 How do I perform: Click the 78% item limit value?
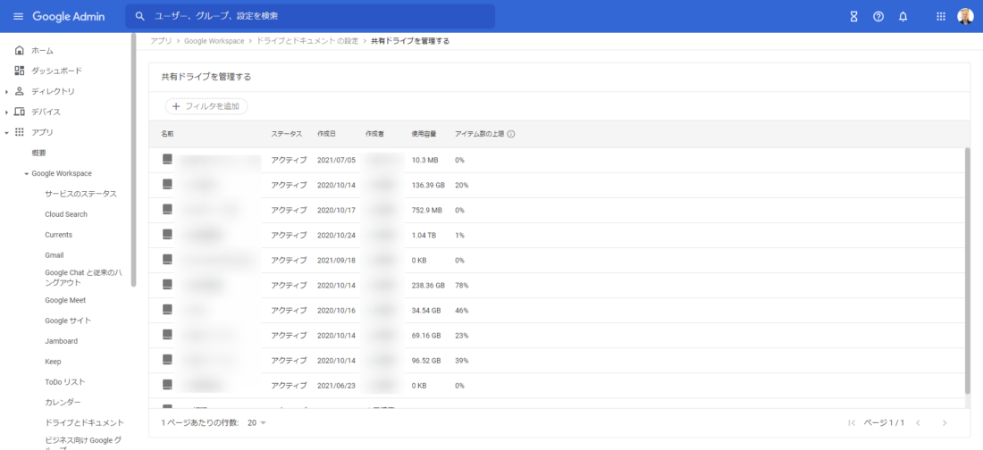(462, 285)
